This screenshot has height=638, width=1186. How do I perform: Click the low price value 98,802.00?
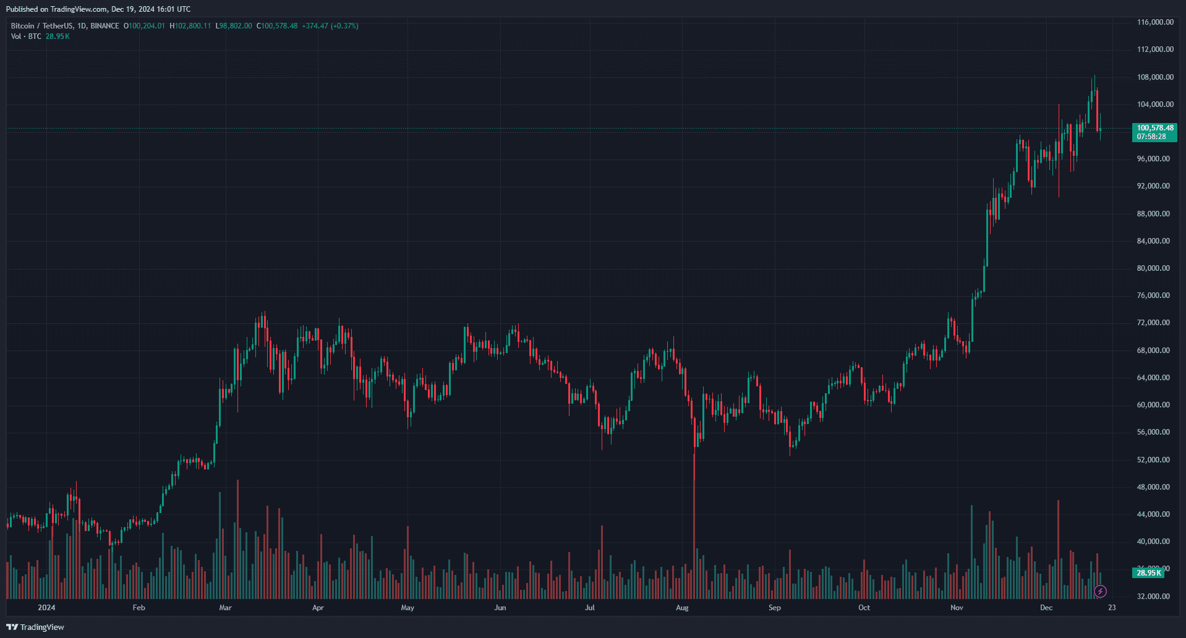tap(236, 26)
